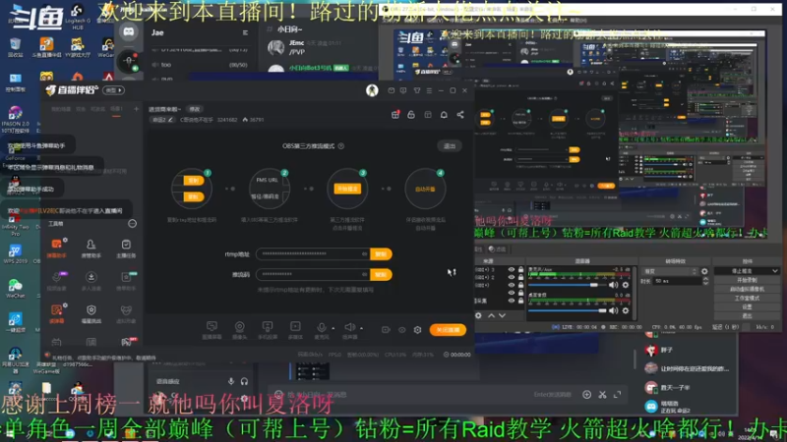Open OBS scene transition type dropdown
Screen dimensions: 787x442
point(670,271)
